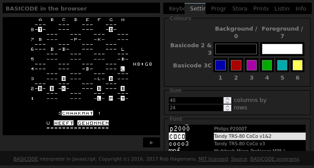Open the BASICODE programs link
The image size is (314, 168).
coord(274,159)
